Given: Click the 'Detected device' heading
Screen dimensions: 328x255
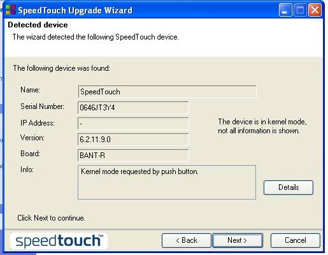Looking at the screenshot, I should 38,25.
